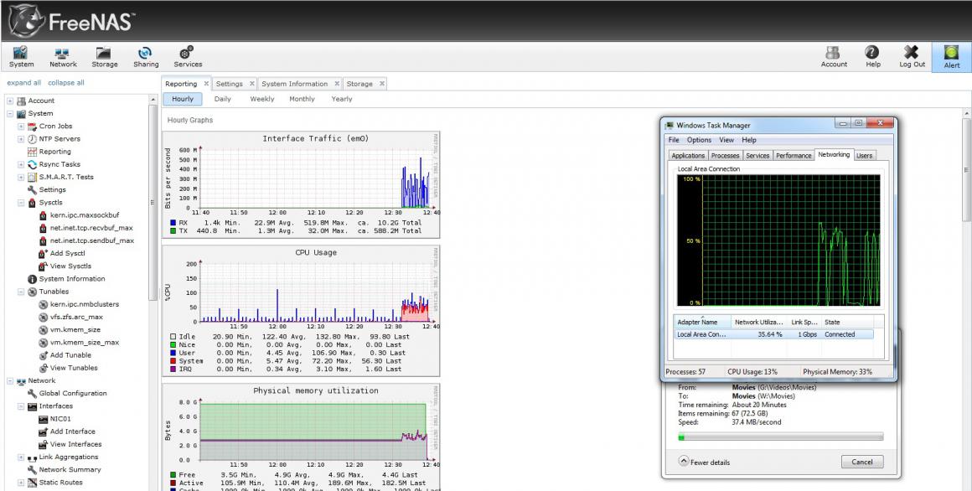Switch to the Settings tab
This screenshot has width=972, height=491.
(x=230, y=84)
